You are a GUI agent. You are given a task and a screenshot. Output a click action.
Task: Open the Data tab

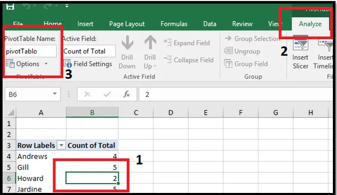click(x=210, y=24)
